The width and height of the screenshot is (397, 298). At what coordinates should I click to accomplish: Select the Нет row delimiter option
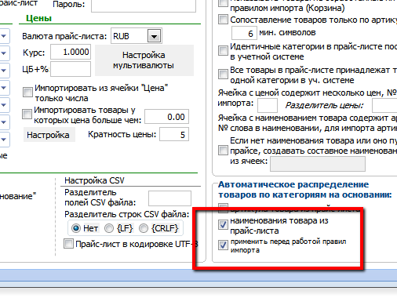[x=76, y=228]
